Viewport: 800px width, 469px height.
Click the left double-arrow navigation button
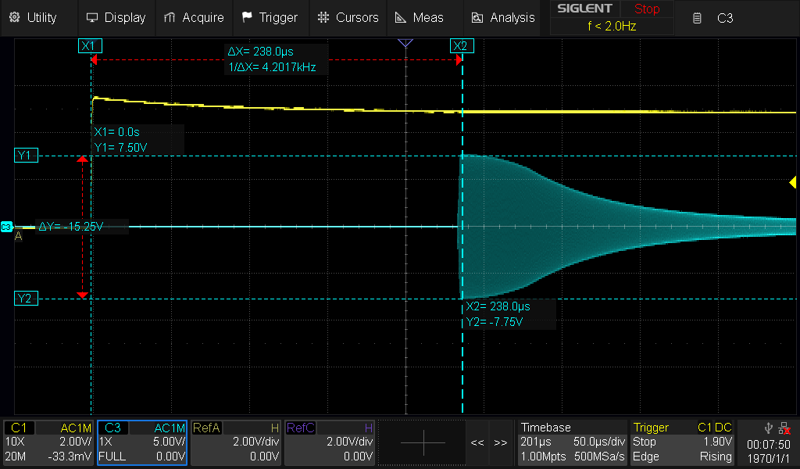[477, 442]
